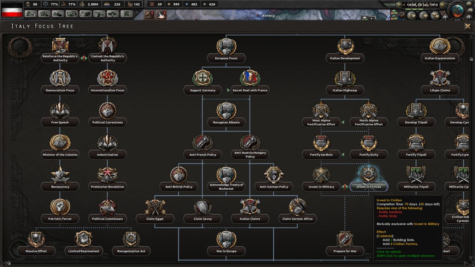Select the Prepare for War focus
Screen dimensions: 475x267
(345, 243)
